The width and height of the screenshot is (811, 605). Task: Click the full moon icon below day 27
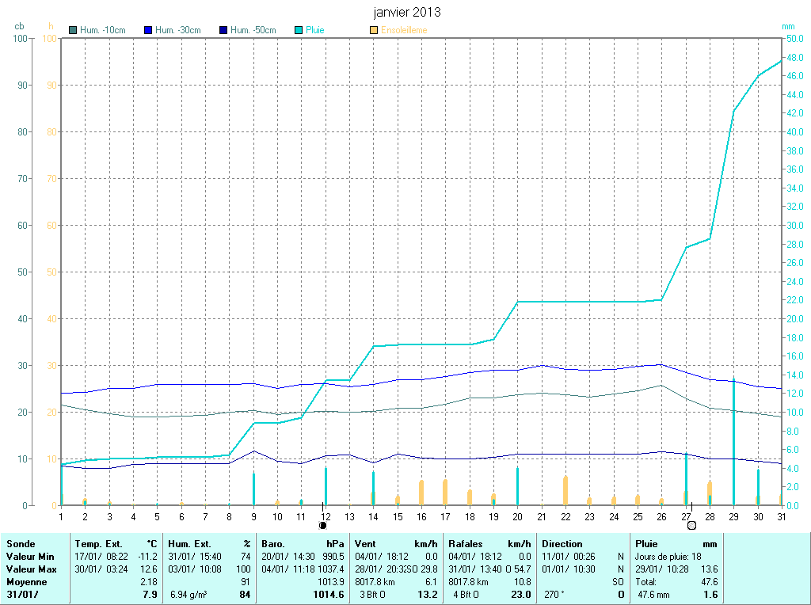(691, 525)
